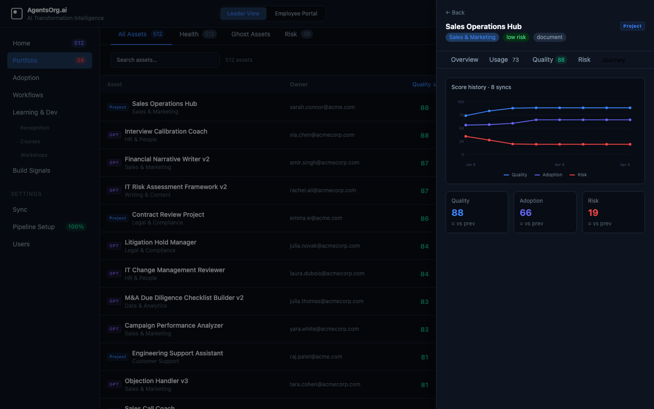Switch to Leader View
The height and width of the screenshot is (409, 654).
243,14
